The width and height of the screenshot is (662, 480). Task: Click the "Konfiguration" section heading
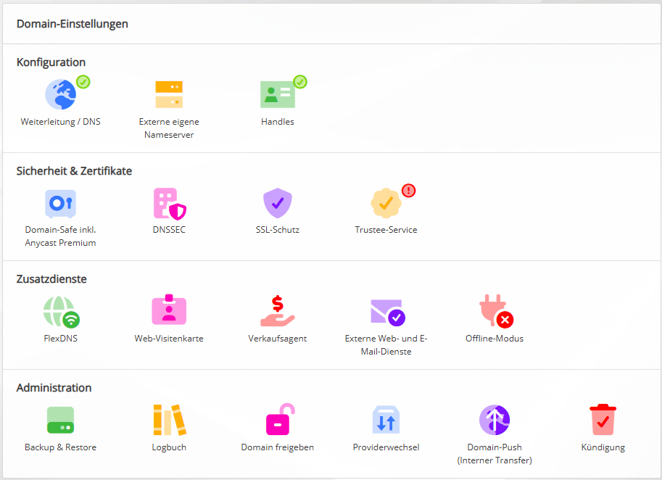click(51, 62)
